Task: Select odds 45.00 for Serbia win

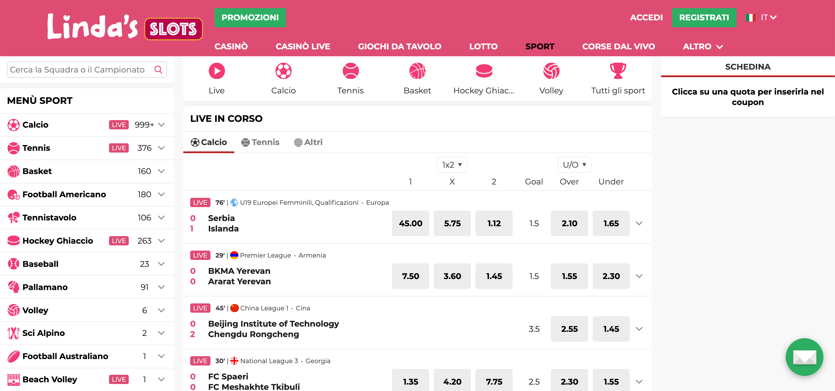Action: point(410,223)
